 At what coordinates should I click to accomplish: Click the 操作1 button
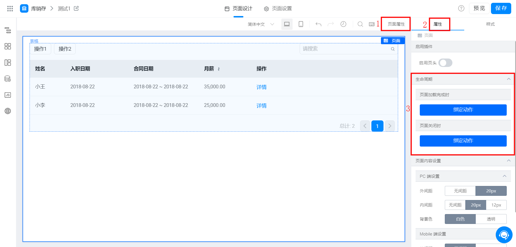40,49
